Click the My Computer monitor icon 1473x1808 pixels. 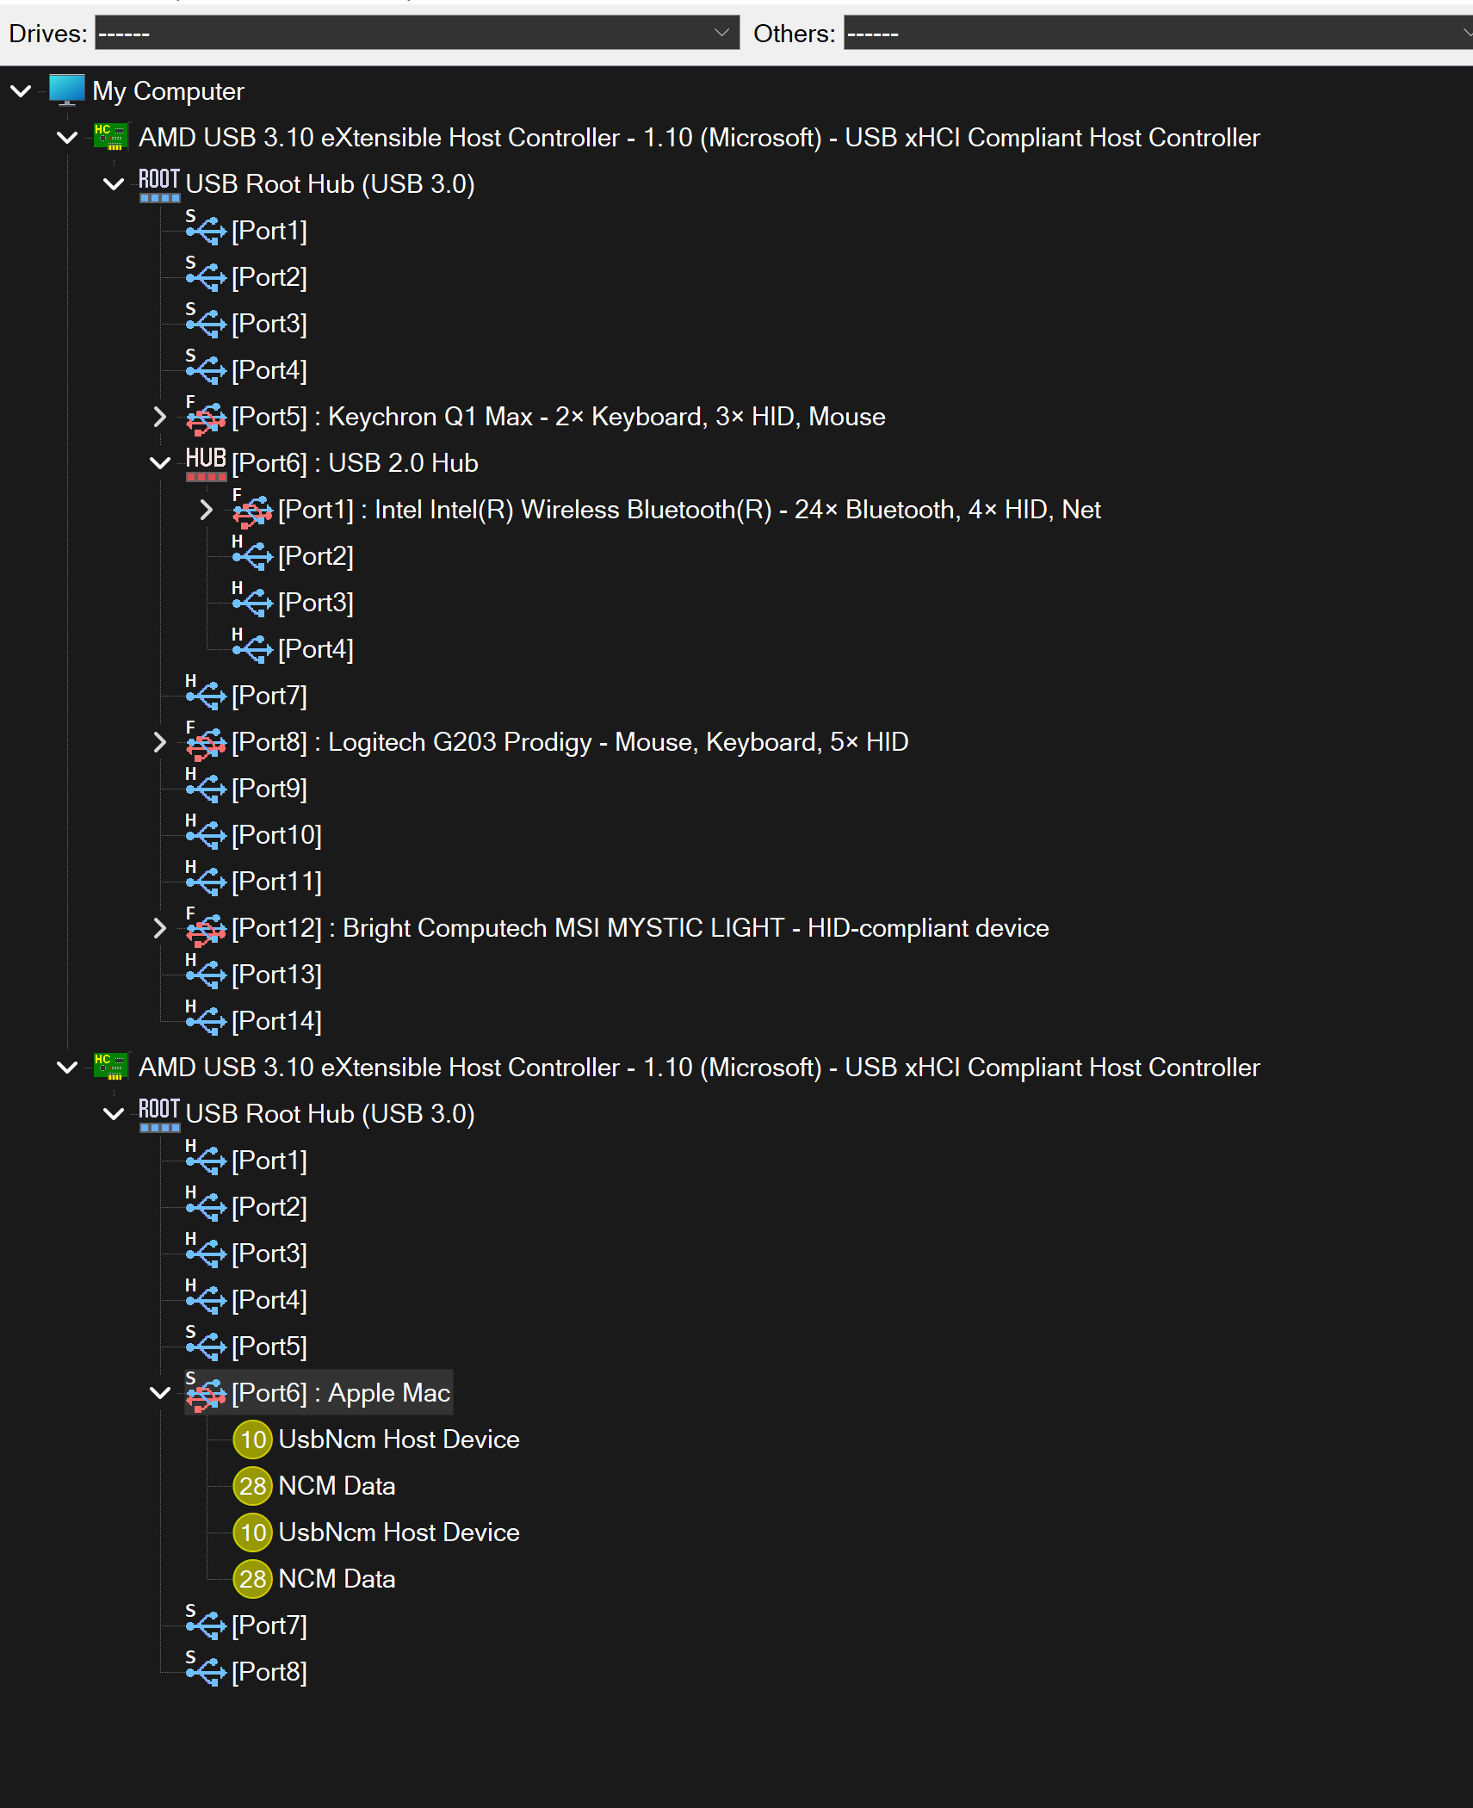(x=66, y=90)
